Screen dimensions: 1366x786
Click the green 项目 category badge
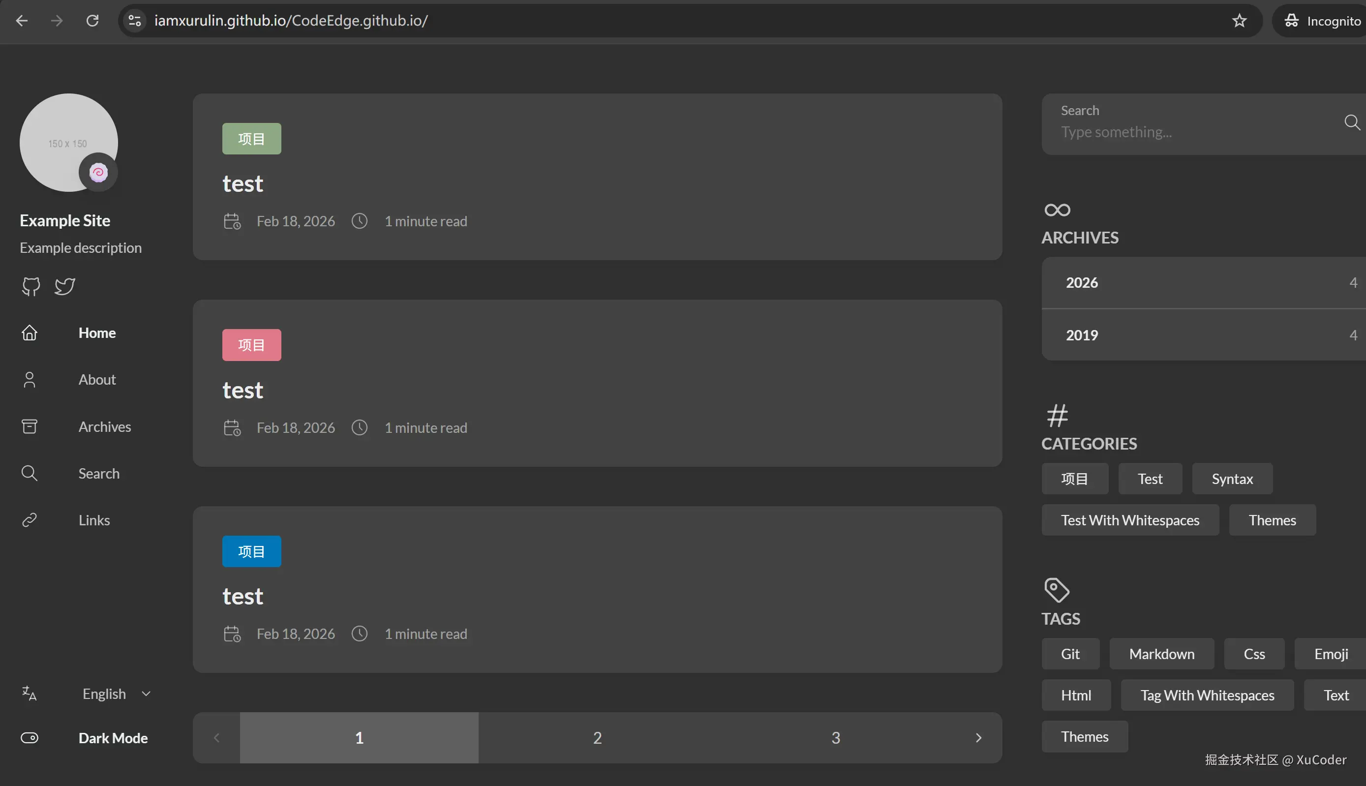pyautogui.click(x=251, y=139)
